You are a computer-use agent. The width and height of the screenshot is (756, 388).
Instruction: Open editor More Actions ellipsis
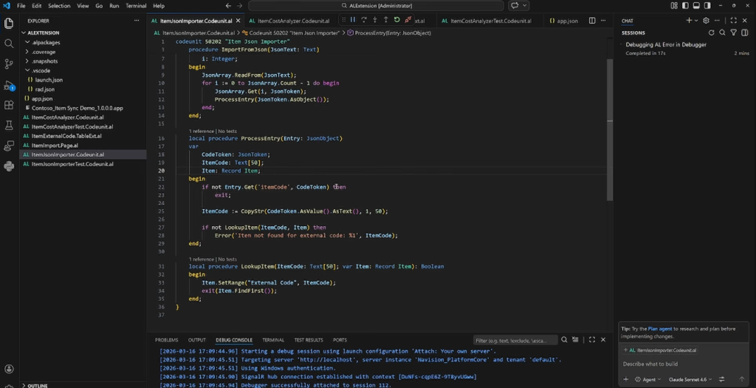click(603, 21)
